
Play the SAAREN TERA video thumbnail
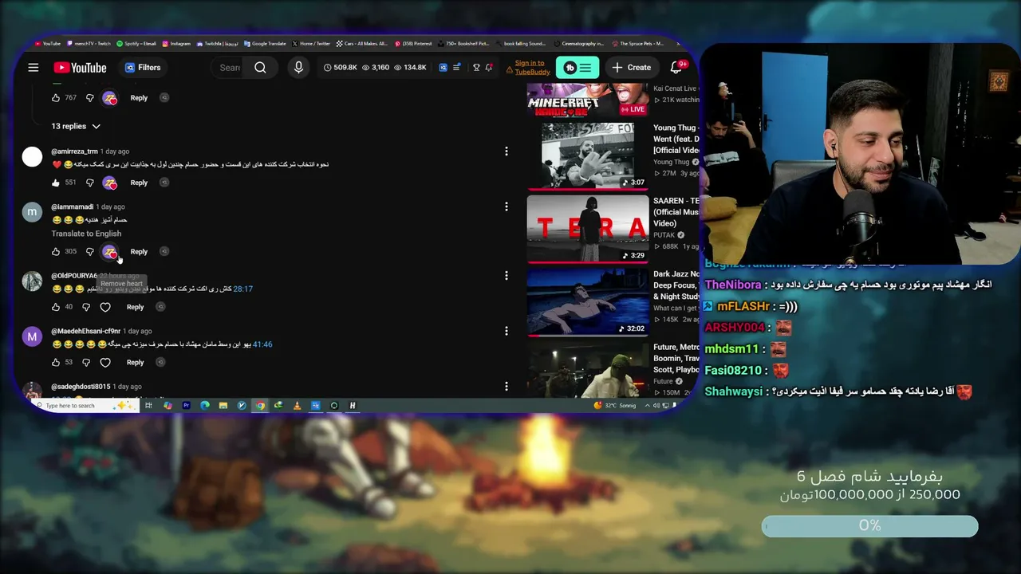point(588,229)
